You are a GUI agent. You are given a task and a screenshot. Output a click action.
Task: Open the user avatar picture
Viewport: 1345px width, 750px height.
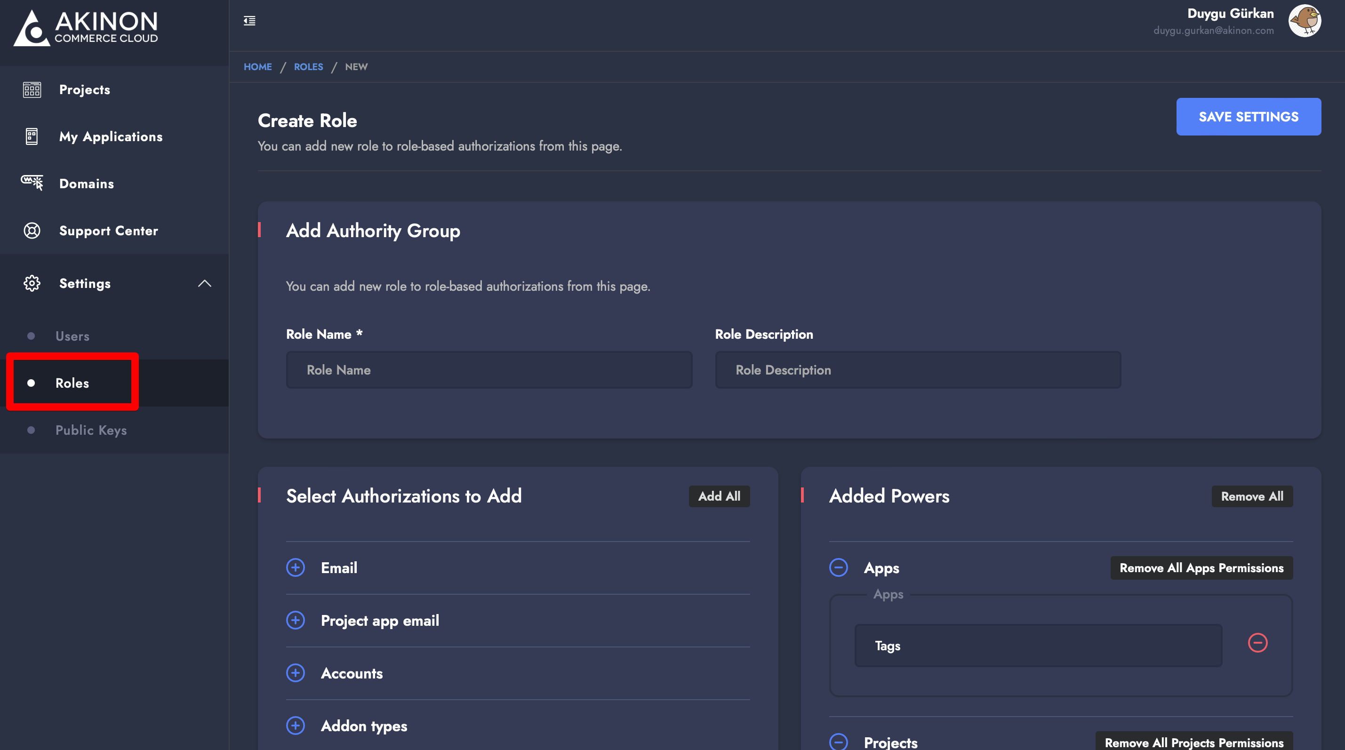tap(1304, 21)
